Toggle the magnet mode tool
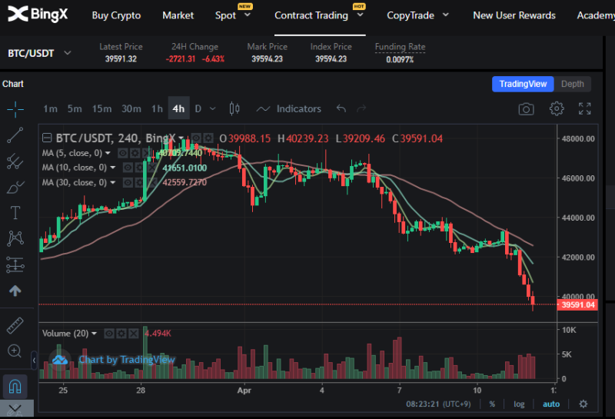Image resolution: width=615 pixels, height=419 pixels. 15,387
